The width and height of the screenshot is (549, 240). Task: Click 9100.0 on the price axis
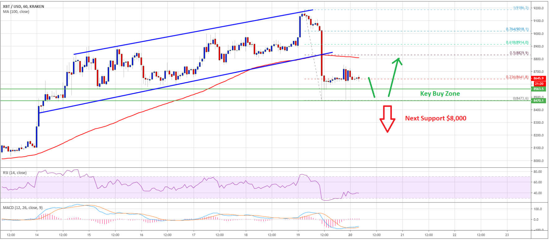tap(539, 21)
